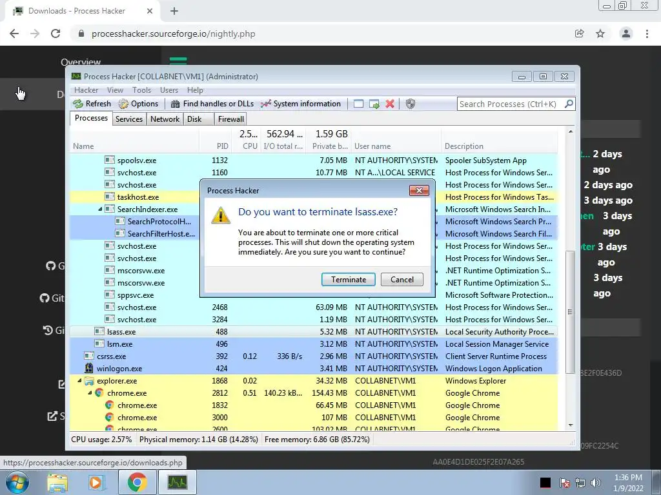661x495 pixels.
Task: Sort by the Description column header
Action: click(x=499, y=146)
